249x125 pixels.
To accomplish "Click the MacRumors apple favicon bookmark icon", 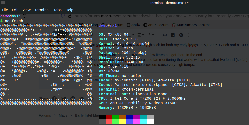I will (173, 25).
